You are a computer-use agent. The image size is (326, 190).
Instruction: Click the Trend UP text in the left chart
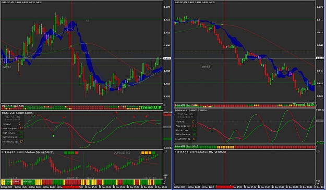click(151, 107)
